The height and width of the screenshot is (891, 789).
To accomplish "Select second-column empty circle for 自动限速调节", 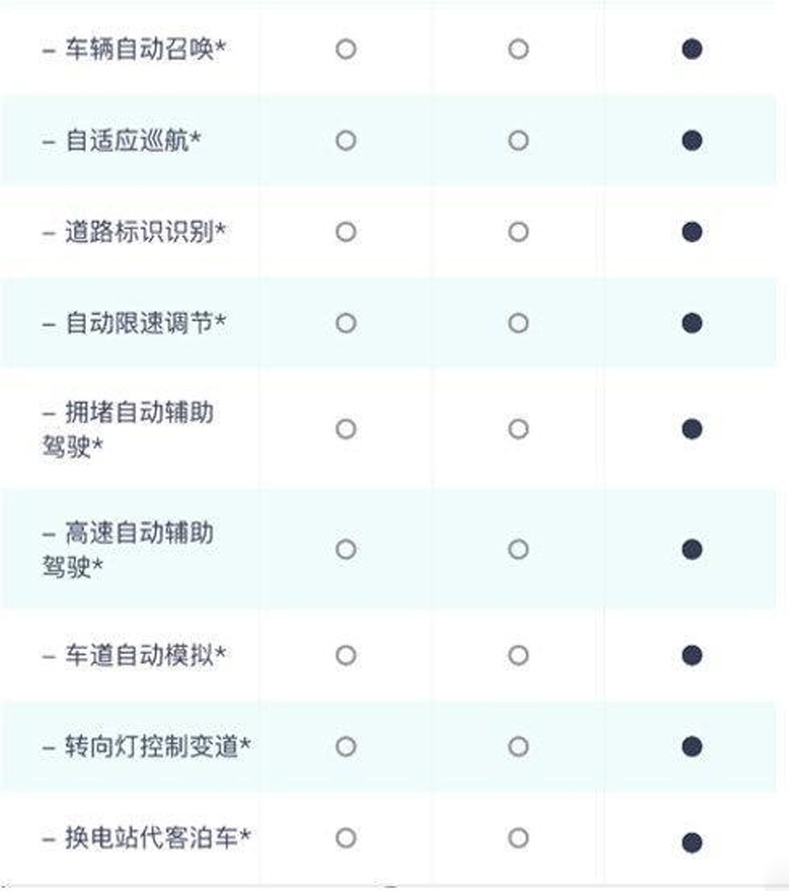I will click(518, 324).
